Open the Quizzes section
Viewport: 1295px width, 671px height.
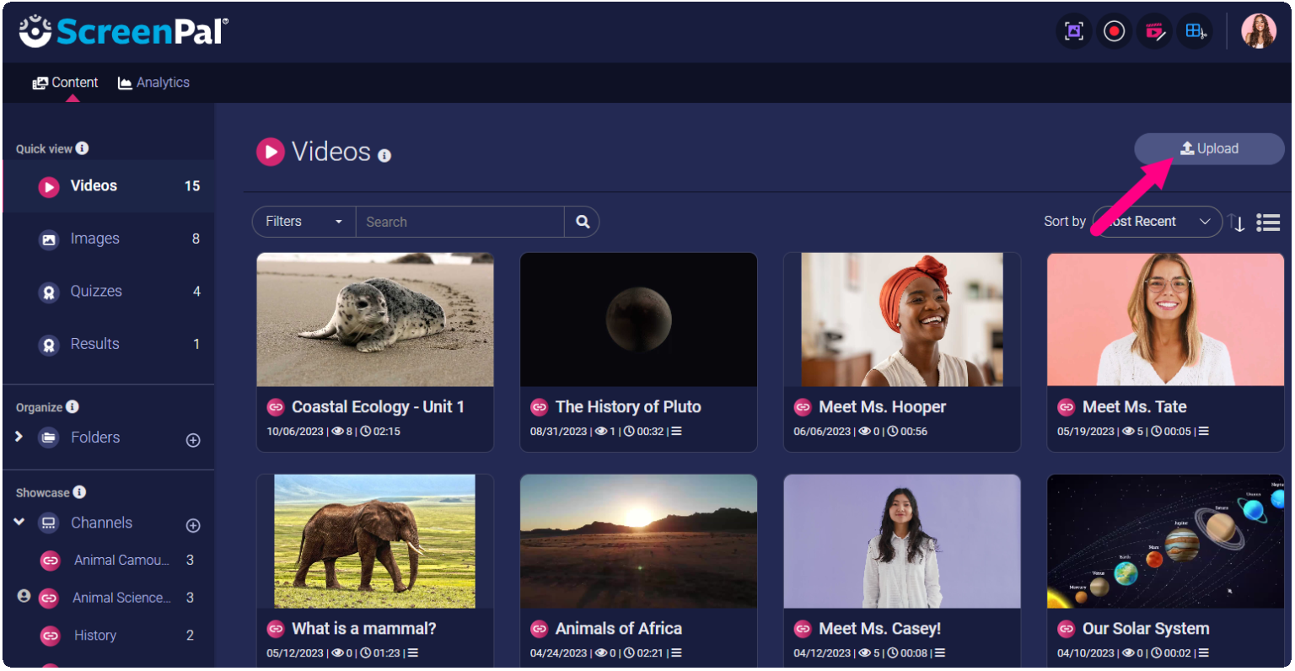coord(95,291)
